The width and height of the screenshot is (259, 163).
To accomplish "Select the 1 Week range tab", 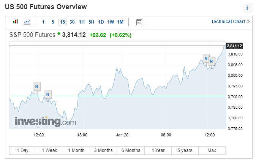I will coord(49,150).
